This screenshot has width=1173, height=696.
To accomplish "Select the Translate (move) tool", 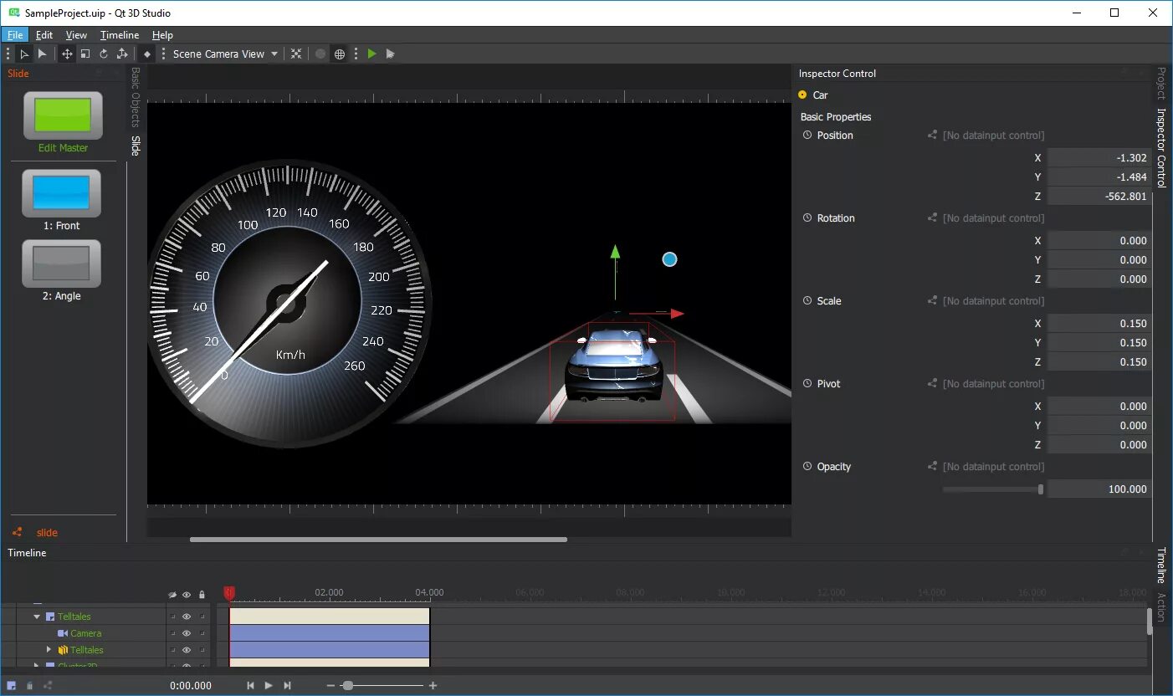I will (x=67, y=54).
